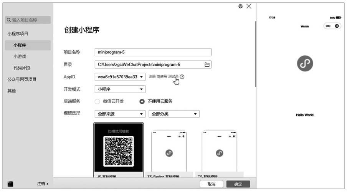Click the capsule close target icon in preview
This screenshot has height=192, width=347.
337,26
